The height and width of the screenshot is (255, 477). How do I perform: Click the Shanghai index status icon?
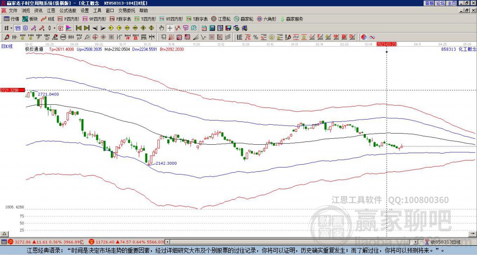coord(11,242)
